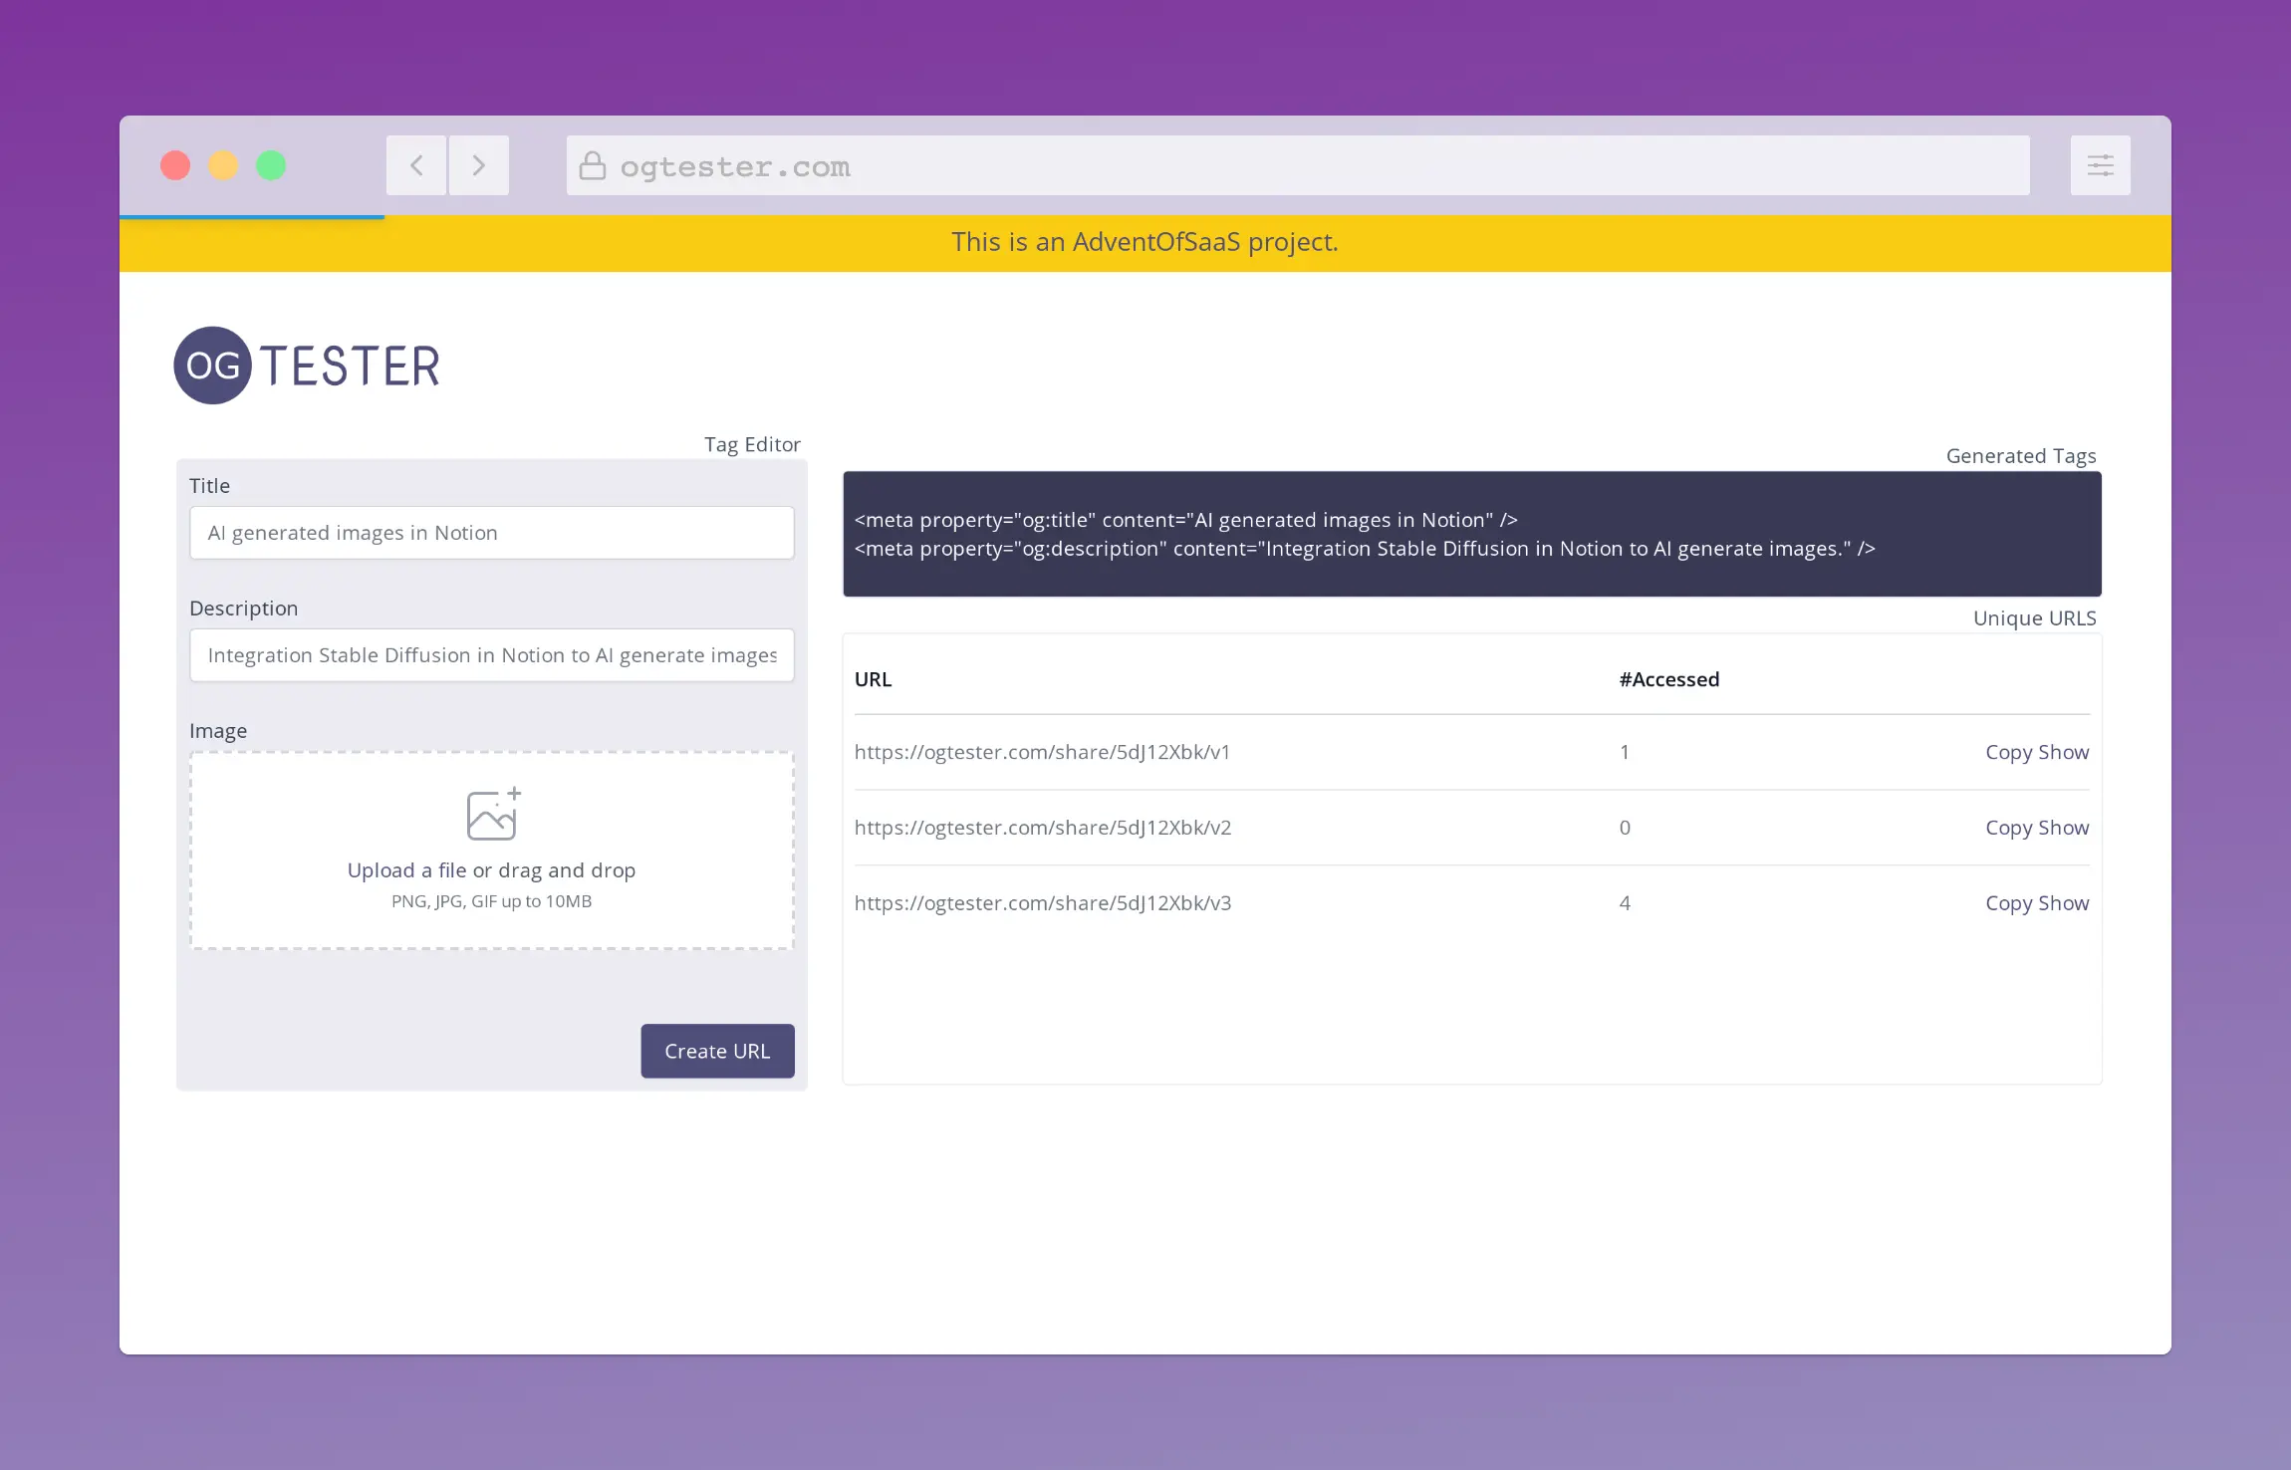The width and height of the screenshot is (2291, 1470).
Task: Click 'Upload a file' link
Action: click(x=406, y=870)
